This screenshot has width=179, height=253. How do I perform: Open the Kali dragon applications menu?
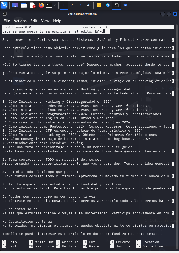point(4,5)
